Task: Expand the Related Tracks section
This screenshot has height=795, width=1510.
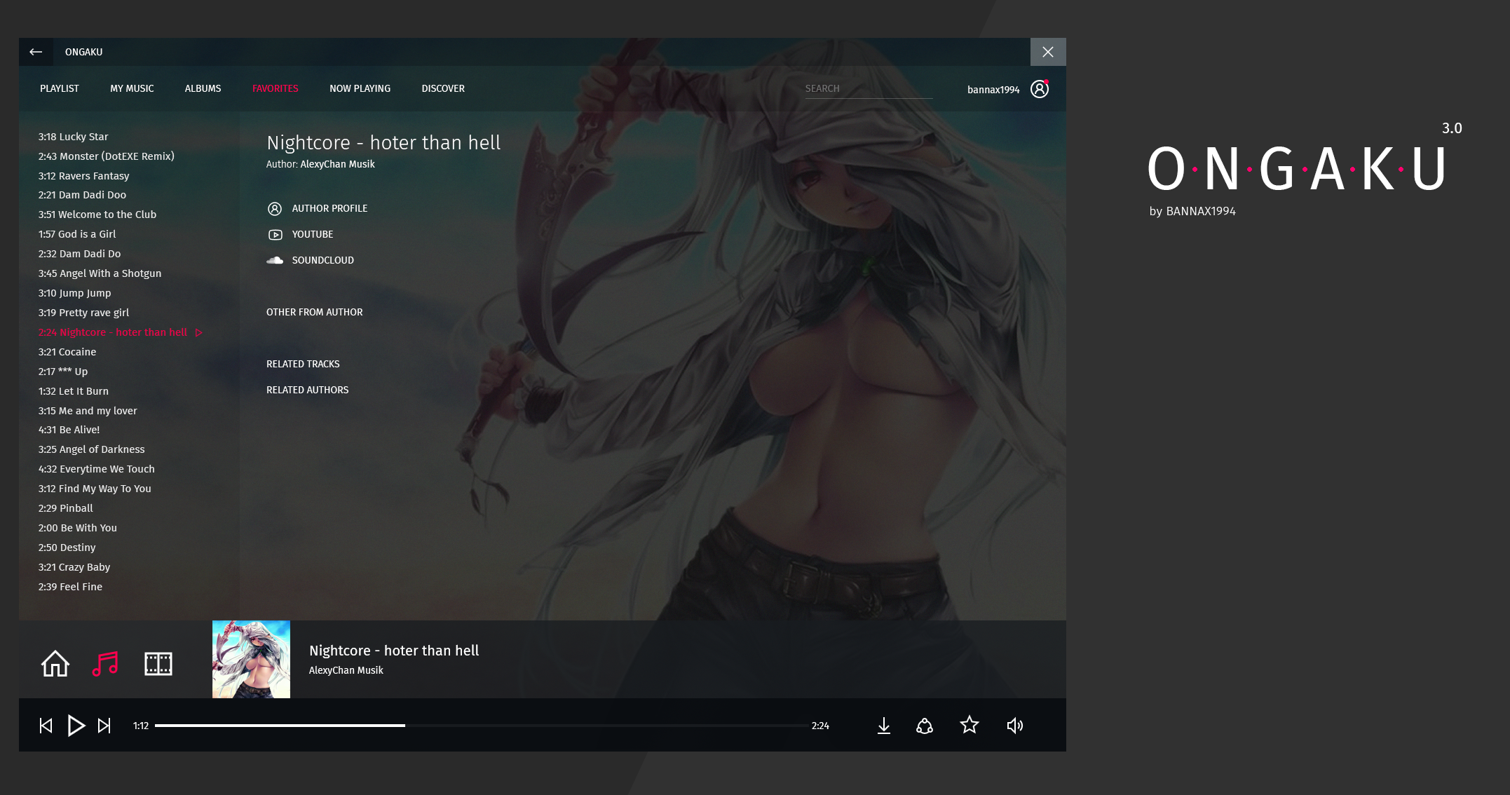Action: [x=304, y=364]
